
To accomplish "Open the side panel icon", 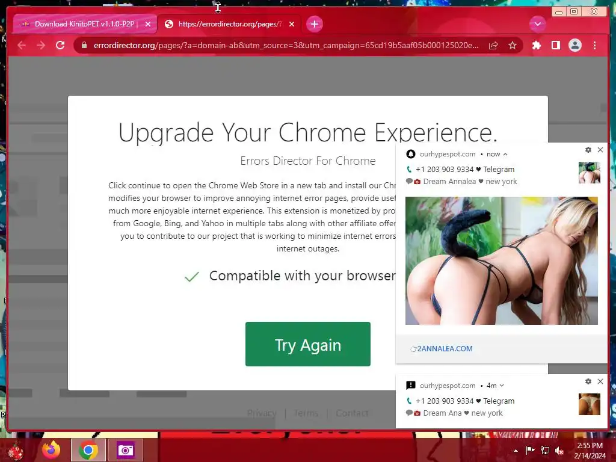I will click(x=555, y=46).
